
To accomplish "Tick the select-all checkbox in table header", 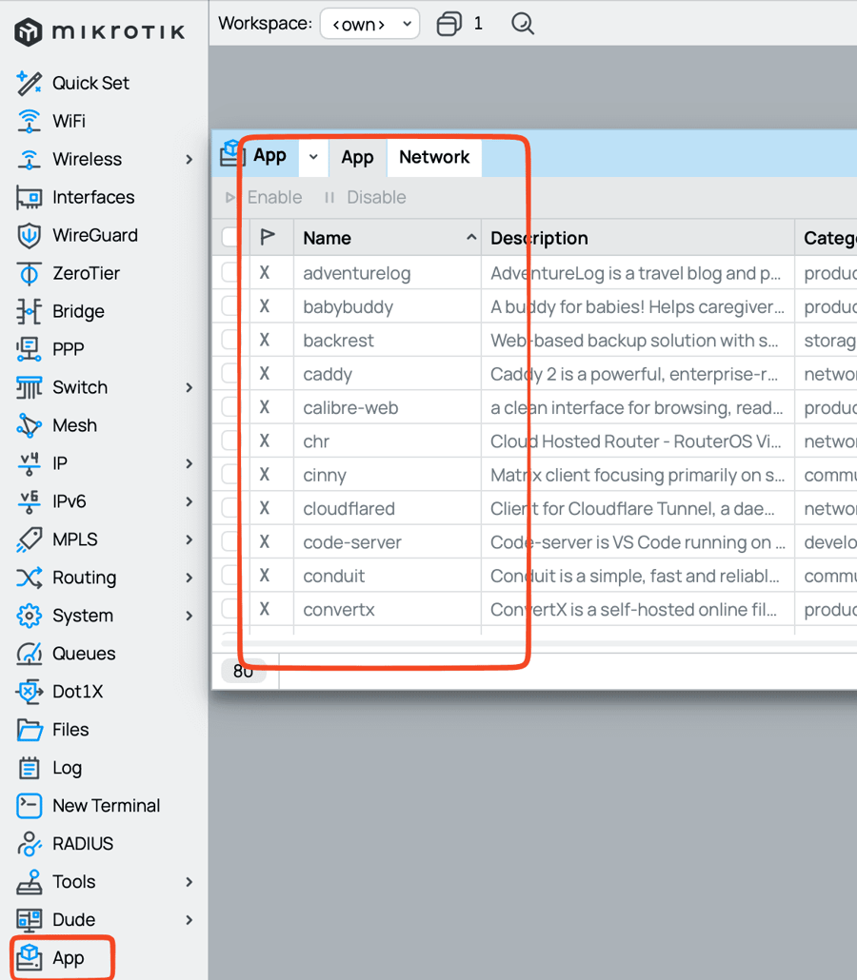I will [230, 238].
